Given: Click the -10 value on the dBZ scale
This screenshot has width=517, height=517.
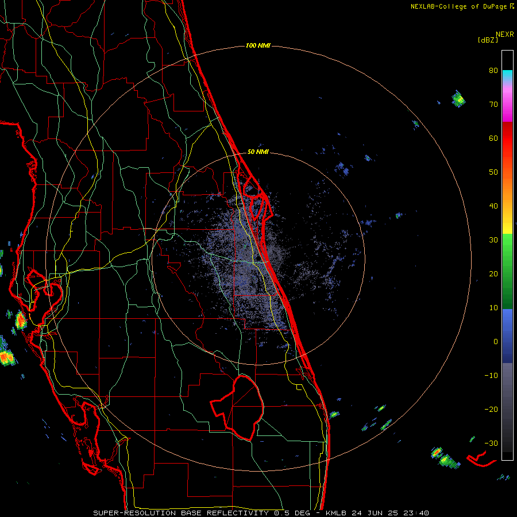Looking at the screenshot, I should click(x=491, y=376).
